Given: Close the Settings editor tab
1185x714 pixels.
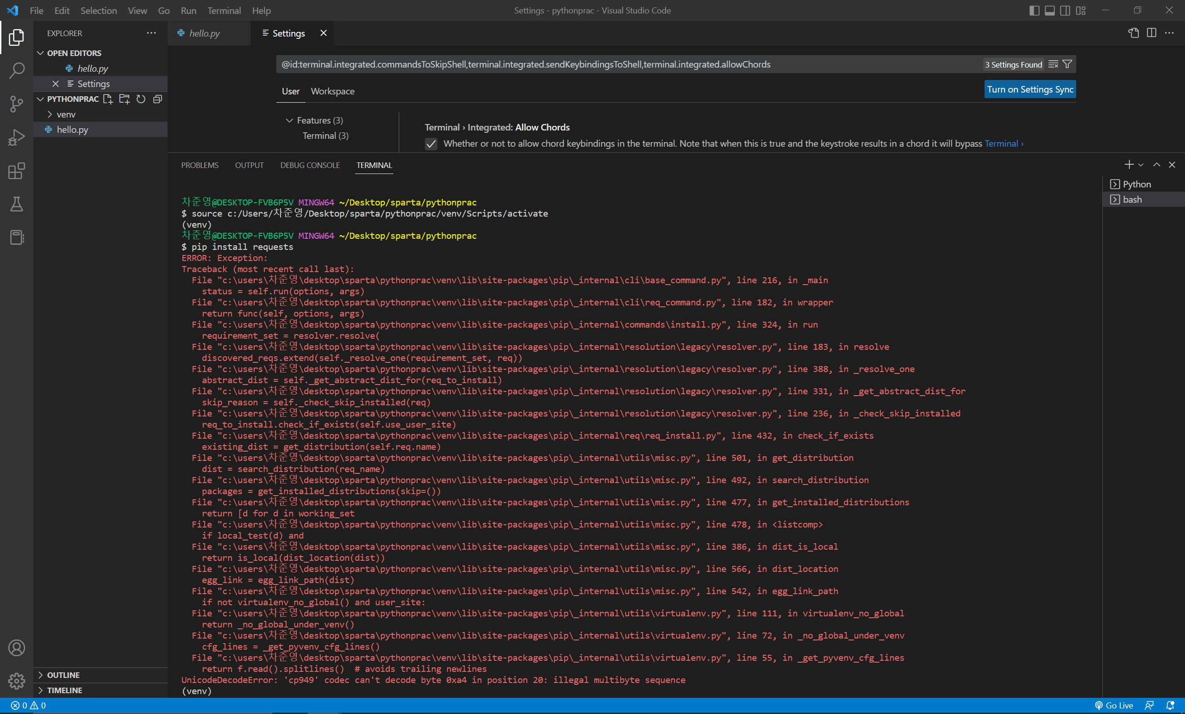Looking at the screenshot, I should coord(324,33).
